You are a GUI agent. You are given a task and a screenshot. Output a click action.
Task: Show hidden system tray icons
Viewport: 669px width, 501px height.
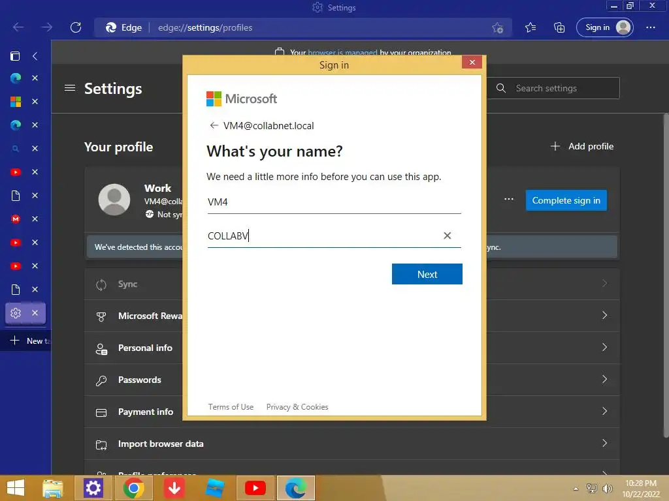(576, 489)
